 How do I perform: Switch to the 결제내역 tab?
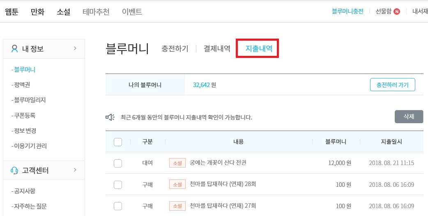click(x=217, y=48)
